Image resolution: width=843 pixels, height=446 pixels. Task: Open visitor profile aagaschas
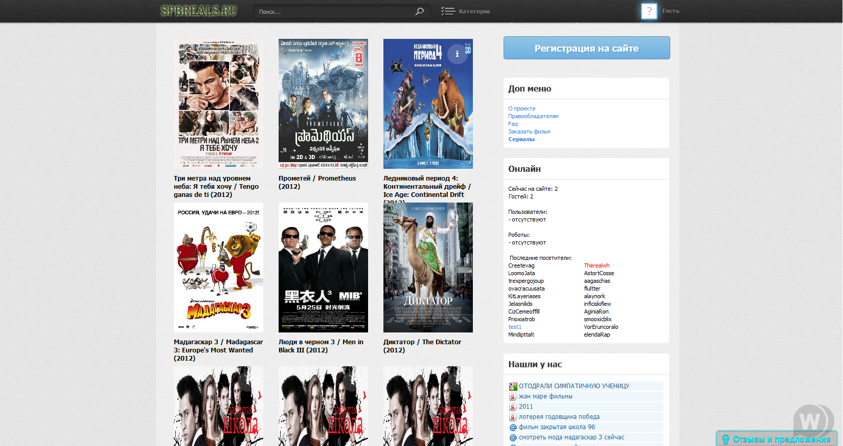[597, 281]
